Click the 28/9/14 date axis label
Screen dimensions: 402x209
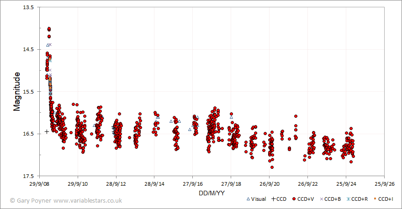154,184
